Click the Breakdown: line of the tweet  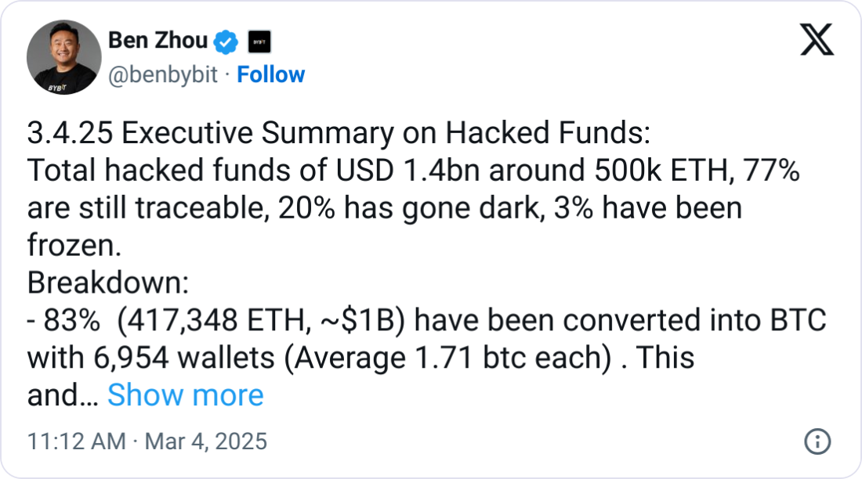point(104,283)
